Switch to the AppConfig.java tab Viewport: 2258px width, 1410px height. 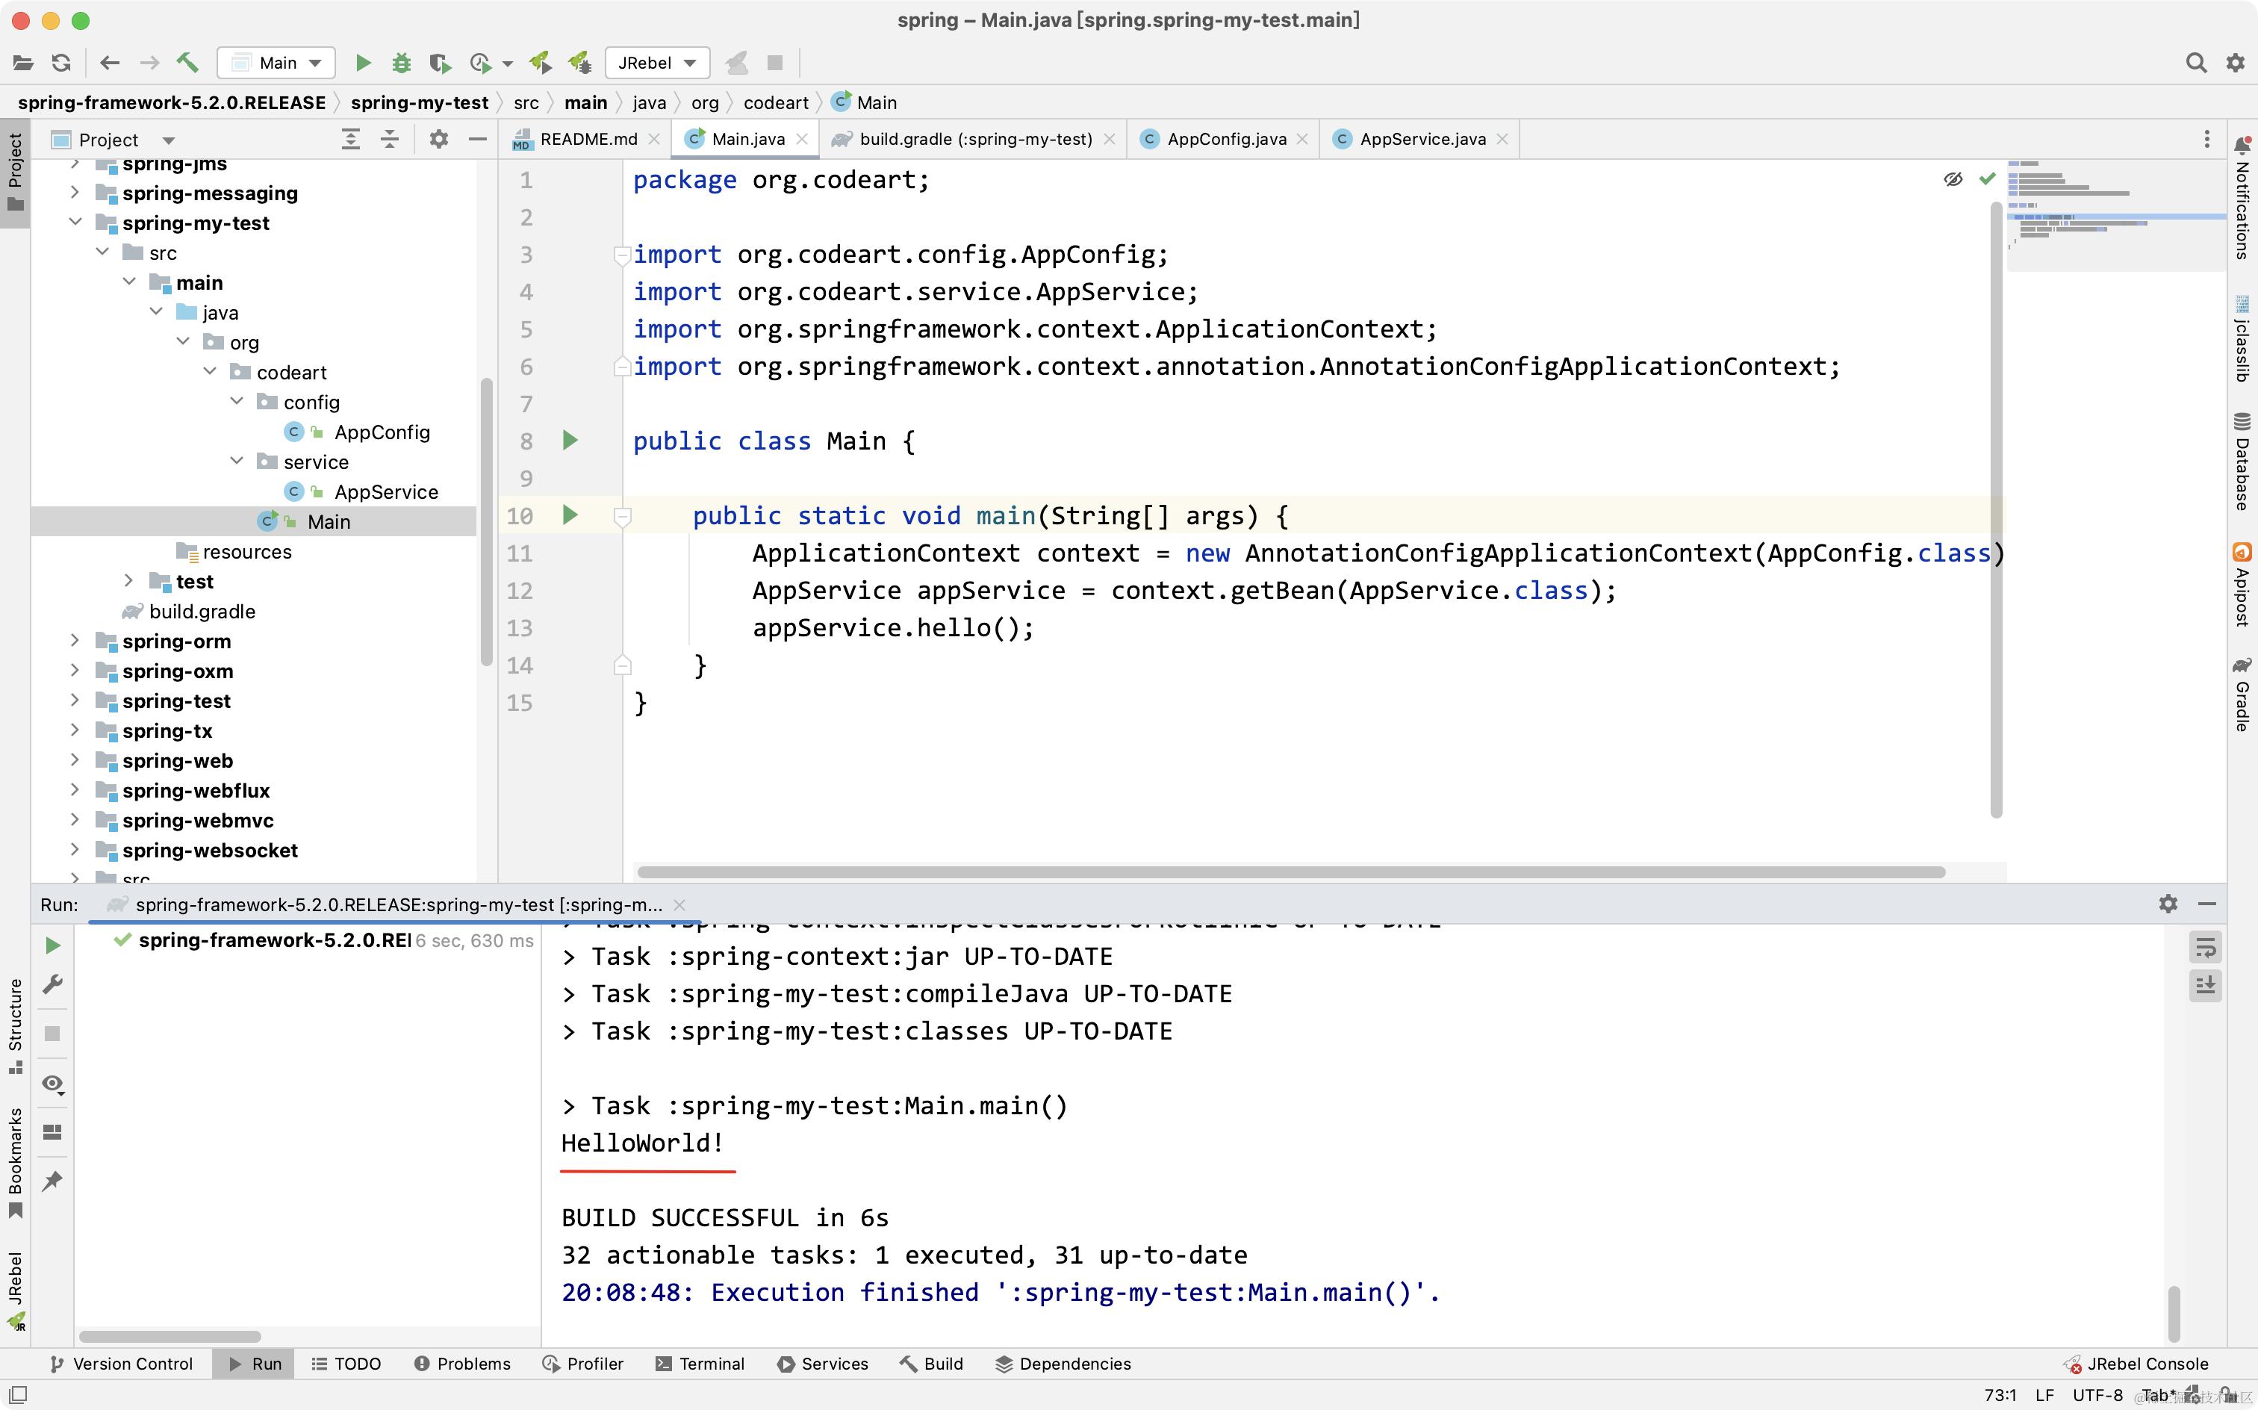click(1225, 139)
